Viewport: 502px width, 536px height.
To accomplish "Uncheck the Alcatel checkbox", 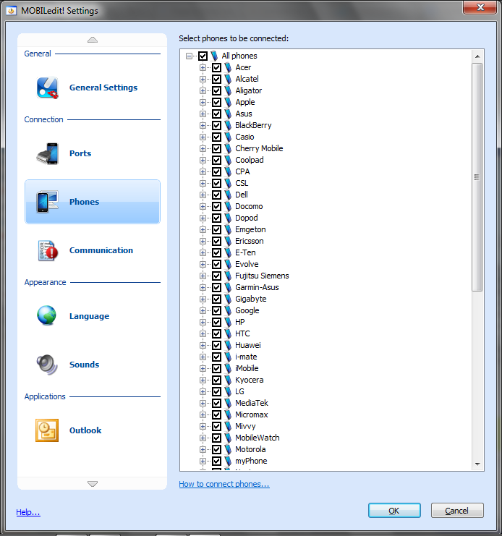I will 217,79.
